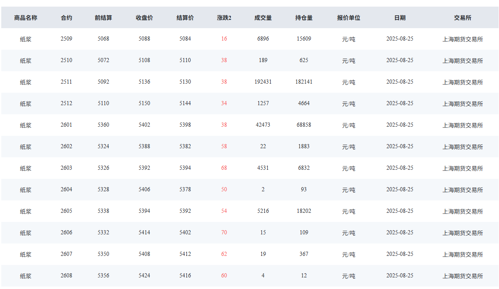Click the 前结算 column header
Screen dimensions: 499x289
point(103,18)
